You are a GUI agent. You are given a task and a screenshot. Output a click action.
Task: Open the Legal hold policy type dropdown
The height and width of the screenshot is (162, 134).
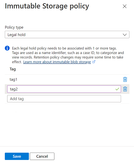pos(67,34)
